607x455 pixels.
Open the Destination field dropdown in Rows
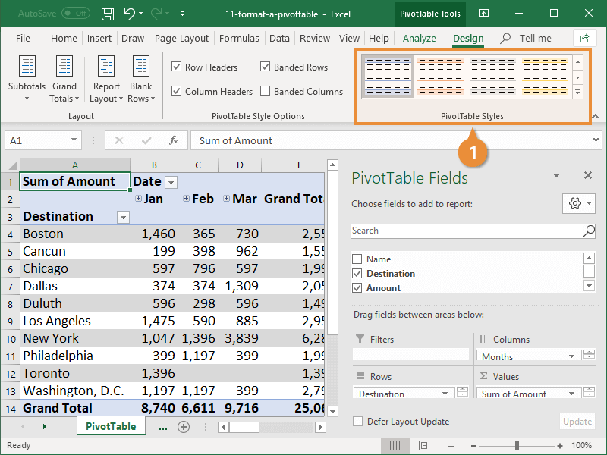coord(445,394)
